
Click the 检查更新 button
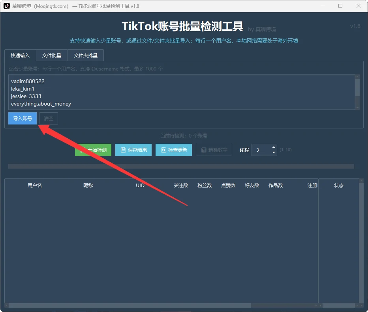[174, 150]
